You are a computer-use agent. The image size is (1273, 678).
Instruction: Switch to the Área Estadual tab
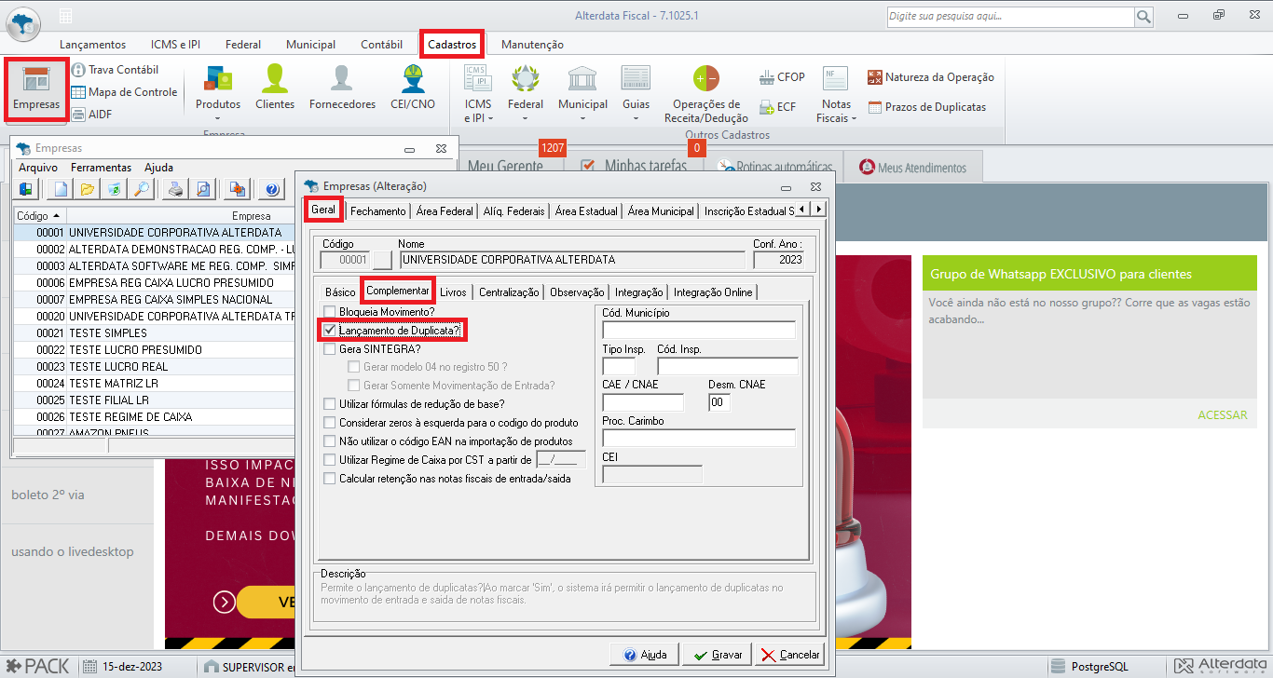point(586,211)
